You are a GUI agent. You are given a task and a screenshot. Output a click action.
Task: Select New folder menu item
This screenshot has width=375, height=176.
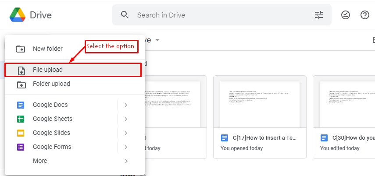(x=75, y=49)
